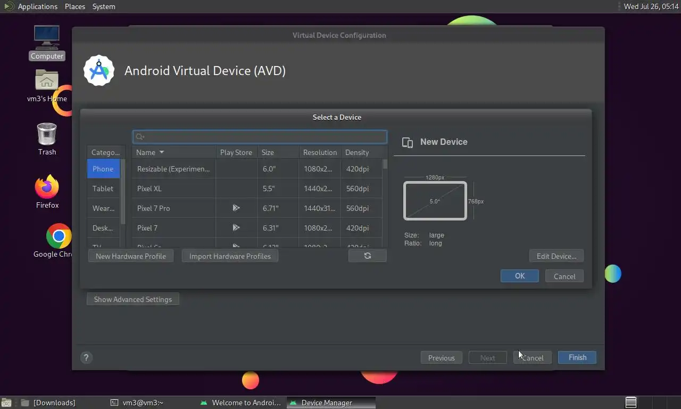Viewport: 681px width, 409px height.
Task: Click the workspace switcher icon in bottom panel
Action: click(x=631, y=402)
